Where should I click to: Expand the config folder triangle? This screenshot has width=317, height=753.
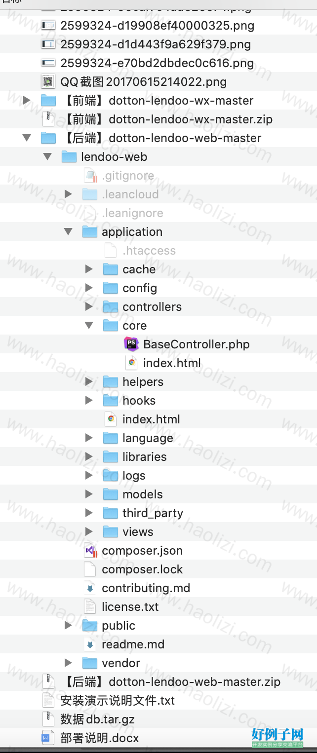(x=89, y=288)
